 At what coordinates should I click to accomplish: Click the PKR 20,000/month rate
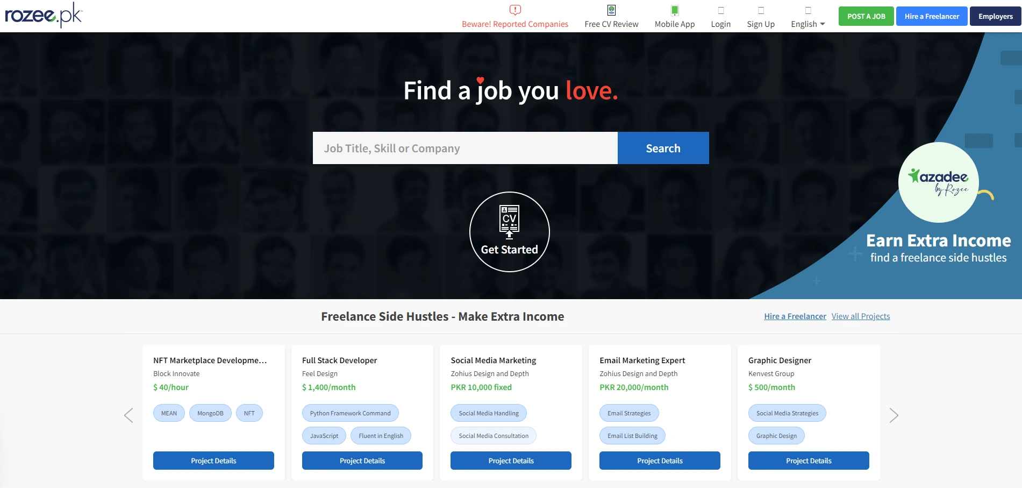[x=634, y=387]
